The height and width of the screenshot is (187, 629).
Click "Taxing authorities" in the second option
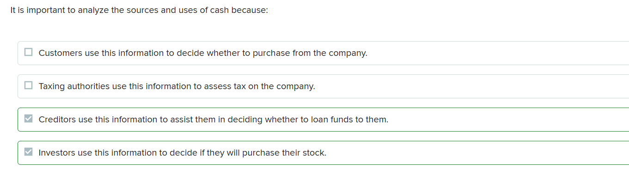[74, 86]
